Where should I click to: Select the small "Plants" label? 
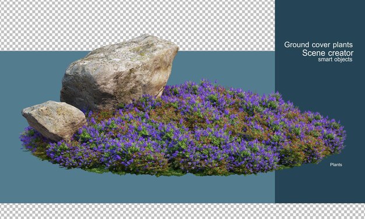336,165
